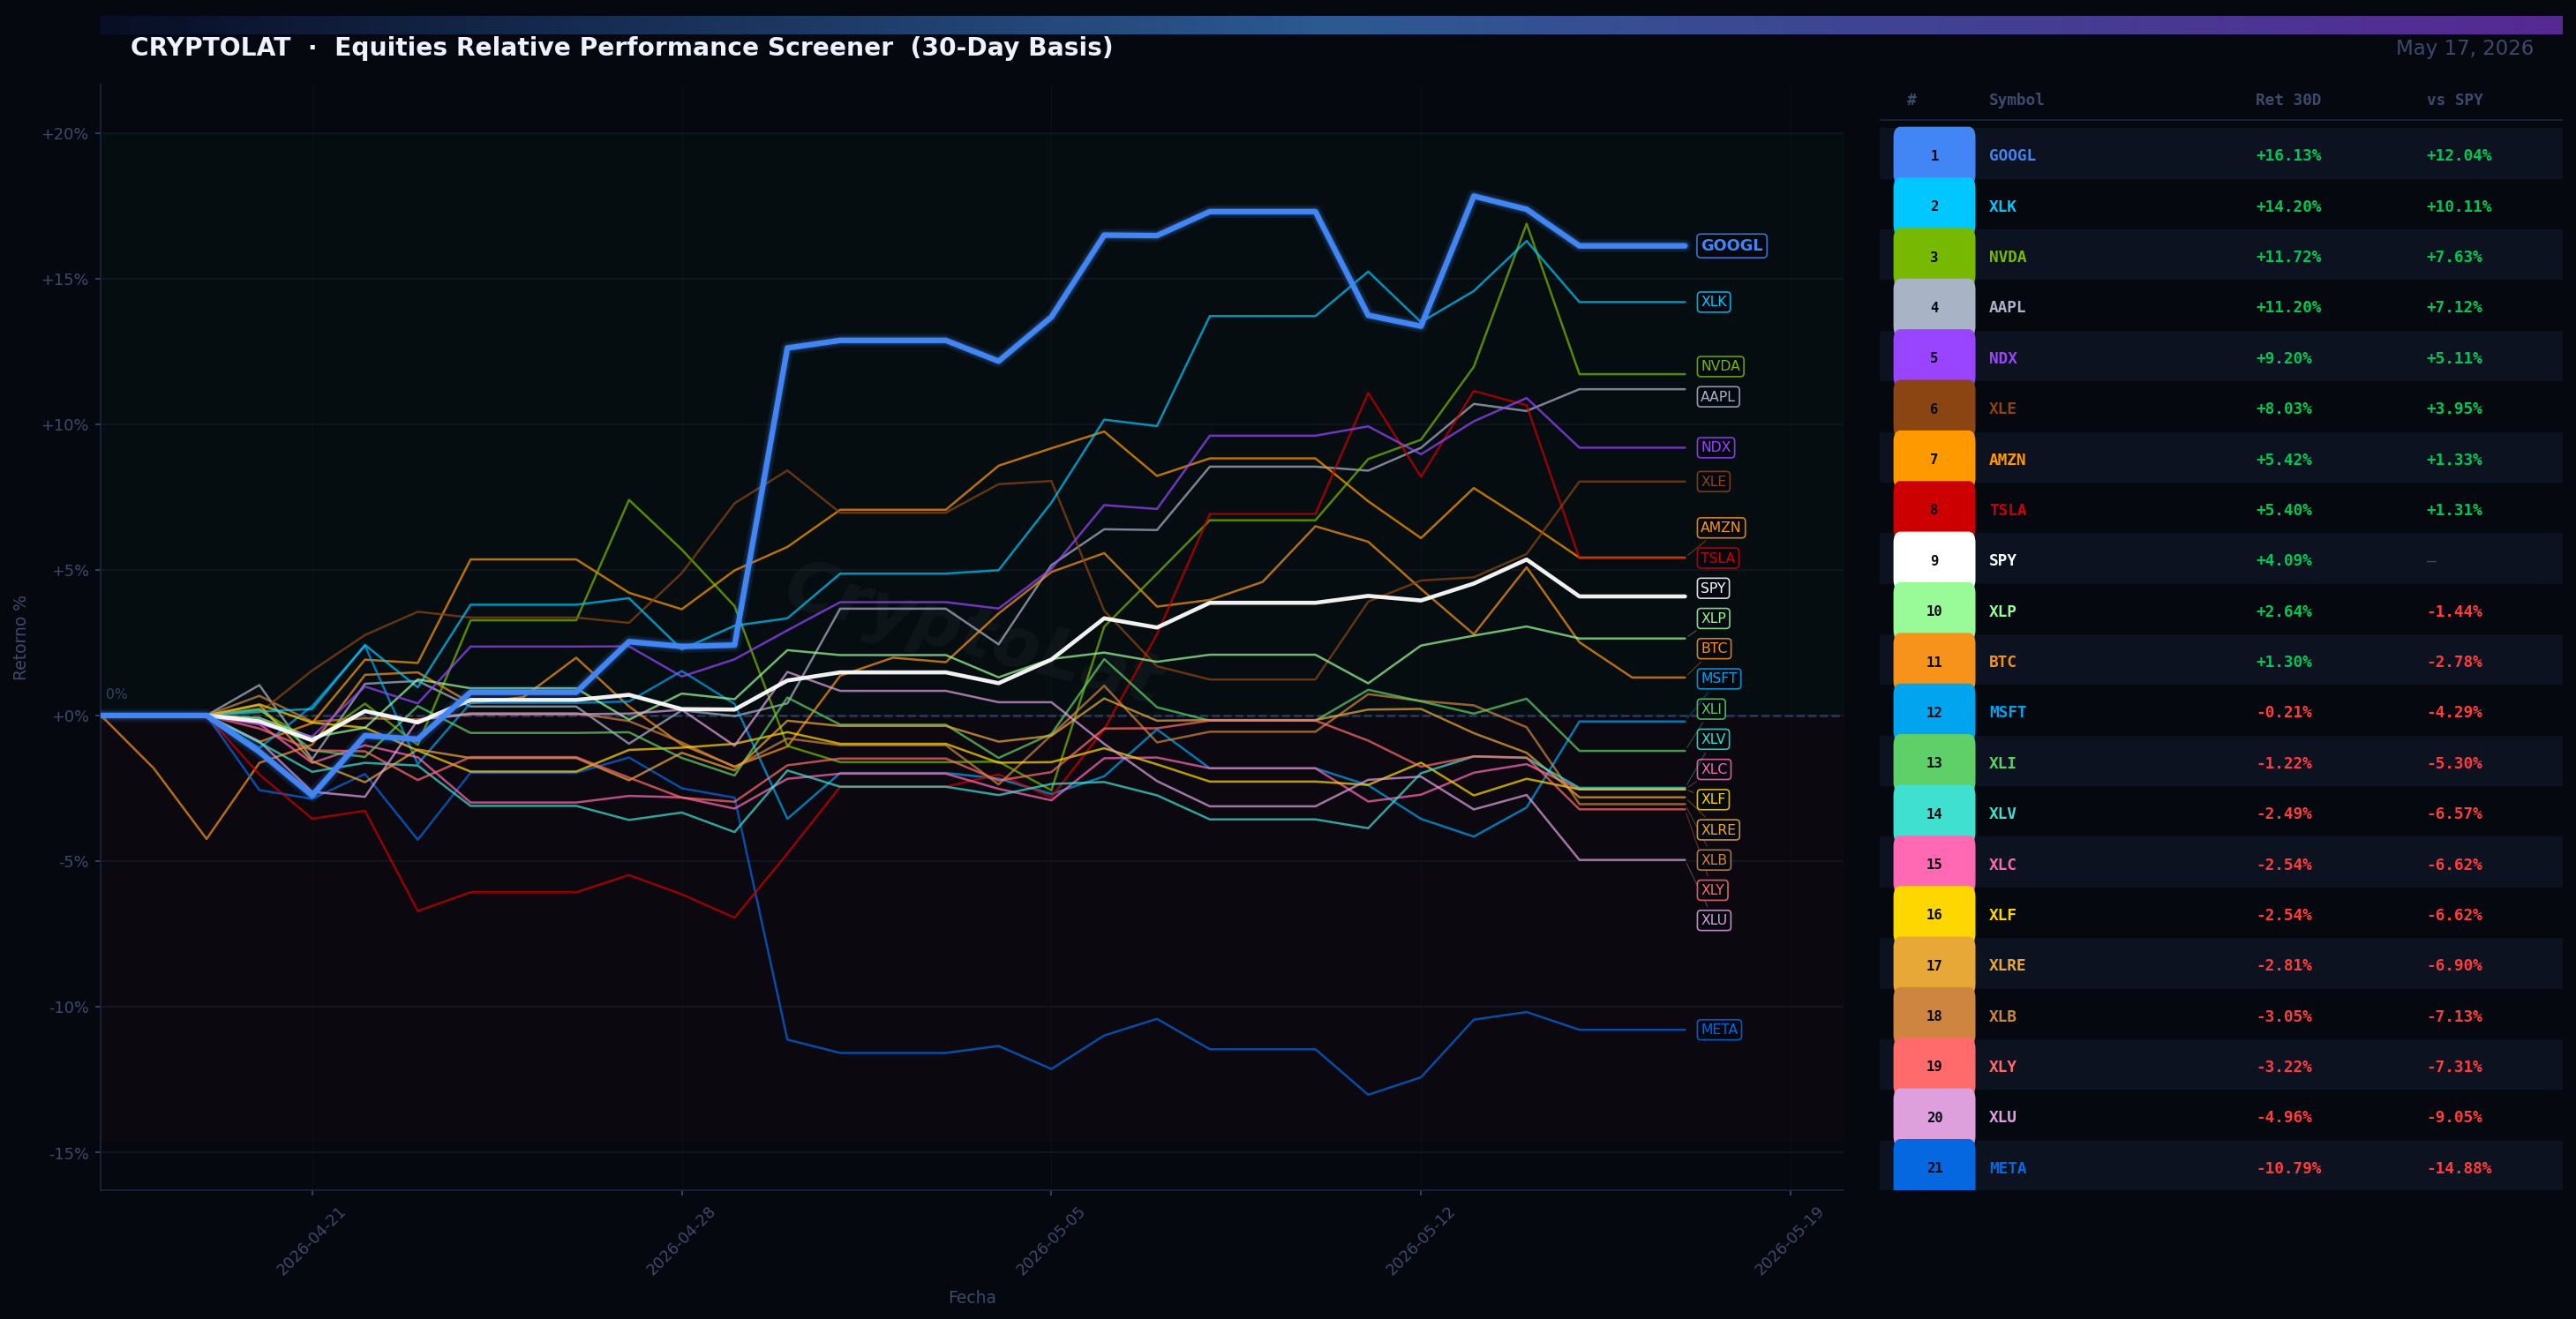Viewport: 2576px width, 1319px height.
Task: Click AAPL symbol in the ranking table
Action: [x=2007, y=307]
